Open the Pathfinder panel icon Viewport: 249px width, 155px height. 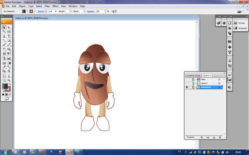click(x=230, y=33)
